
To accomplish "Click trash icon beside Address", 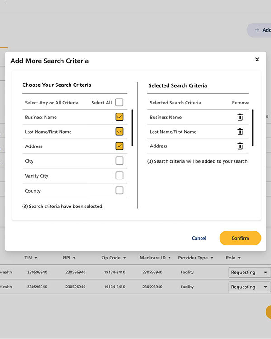I will [x=240, y=146].
